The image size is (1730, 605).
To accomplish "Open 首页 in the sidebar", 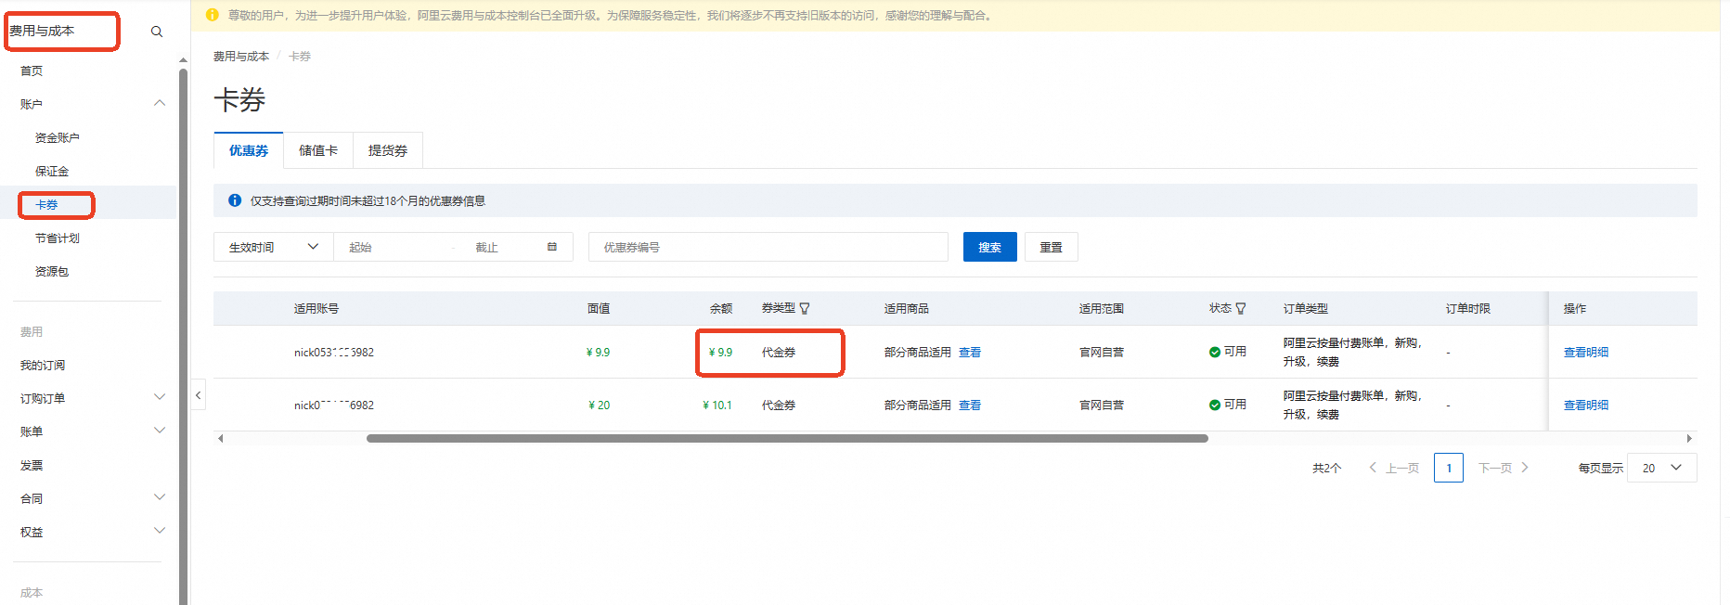I will click(32, 71).
